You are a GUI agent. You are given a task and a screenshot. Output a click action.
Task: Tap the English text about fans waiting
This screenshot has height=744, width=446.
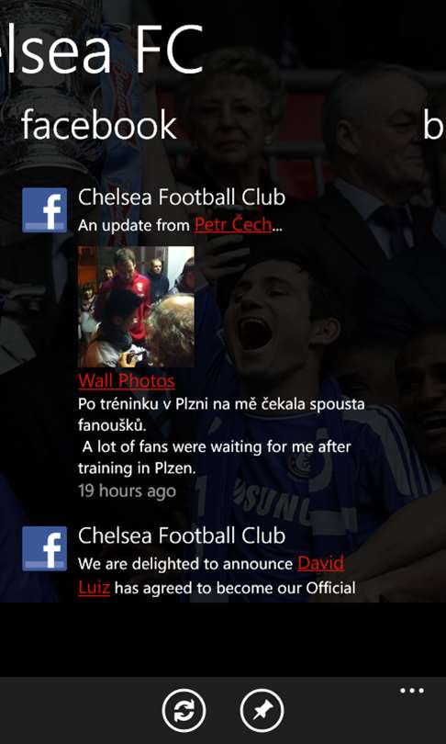pos(215,458)
